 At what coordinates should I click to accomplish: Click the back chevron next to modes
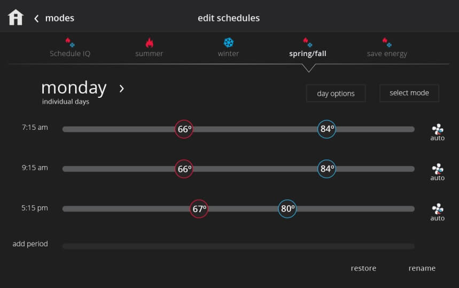[36, 19]
